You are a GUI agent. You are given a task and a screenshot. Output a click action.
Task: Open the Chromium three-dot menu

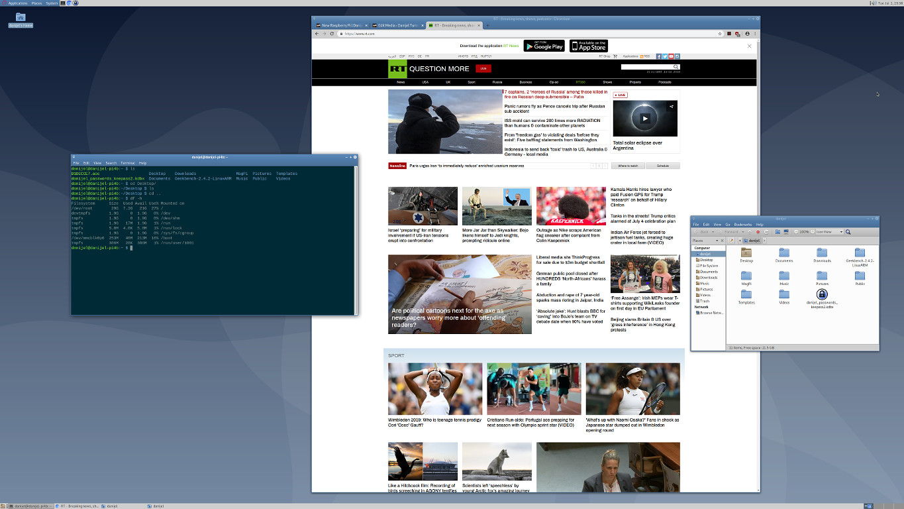coord(756,34)
